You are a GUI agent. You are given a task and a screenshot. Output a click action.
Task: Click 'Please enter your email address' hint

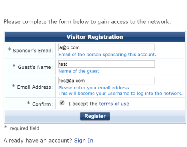pos(94,88)
